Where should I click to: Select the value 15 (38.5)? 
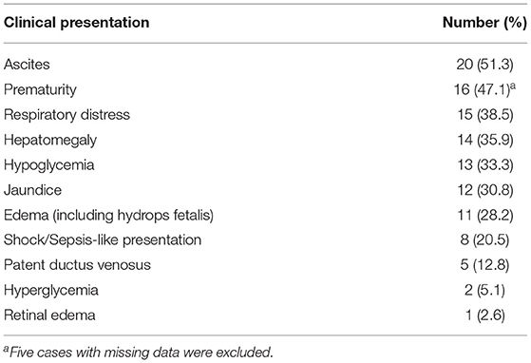tap(484, 115)
